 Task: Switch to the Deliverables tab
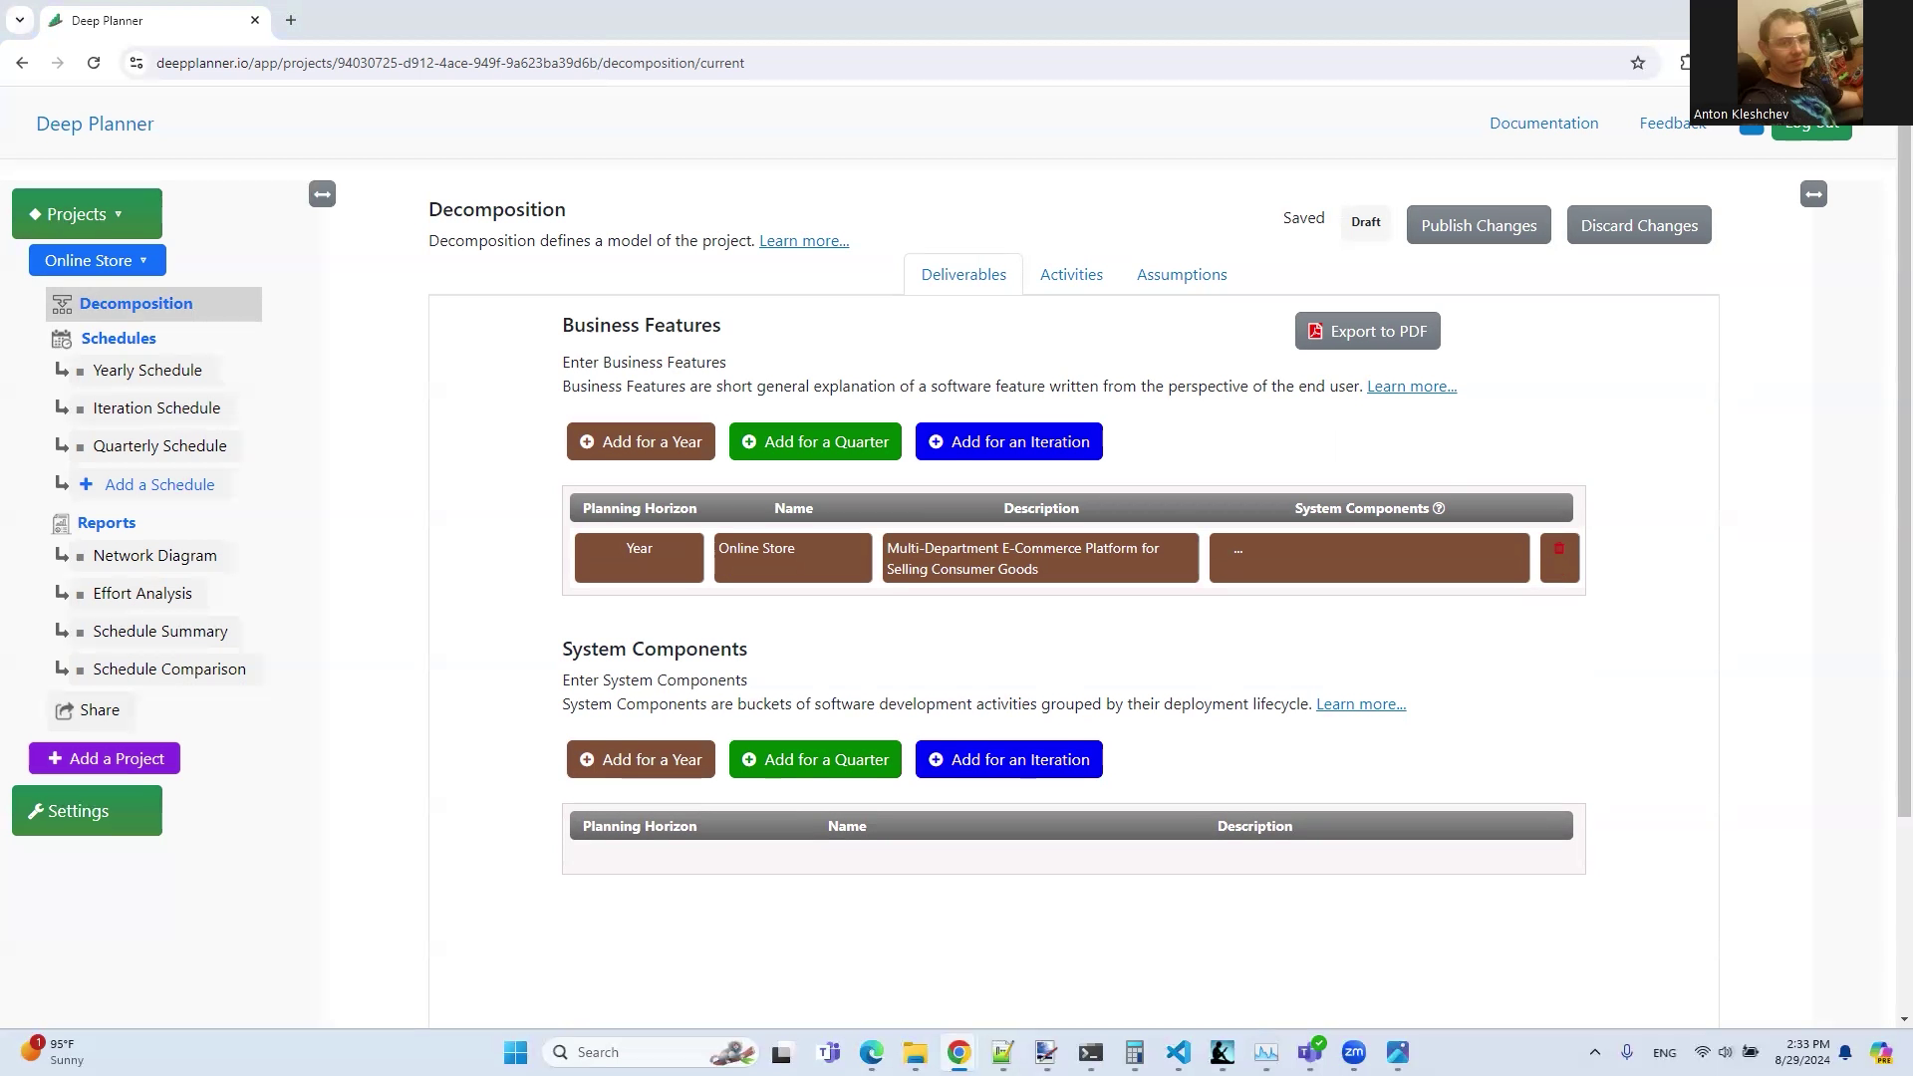(963, 275)
